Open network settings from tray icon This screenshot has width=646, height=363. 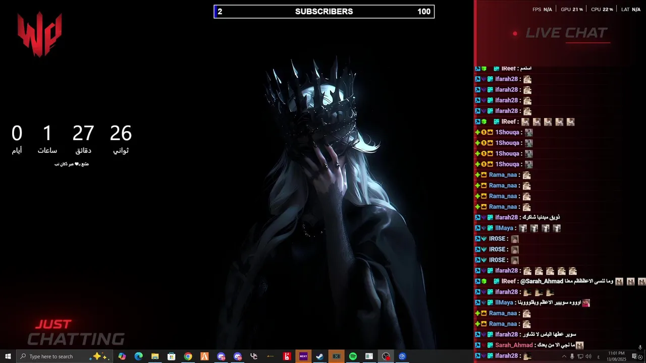(580, 356)
